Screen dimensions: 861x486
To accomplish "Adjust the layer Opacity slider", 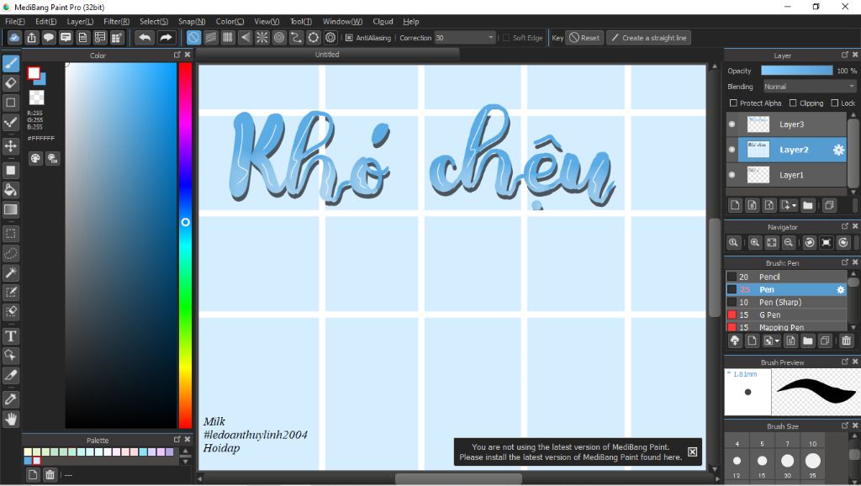I will pyautogui.click(x=797, y=71).
